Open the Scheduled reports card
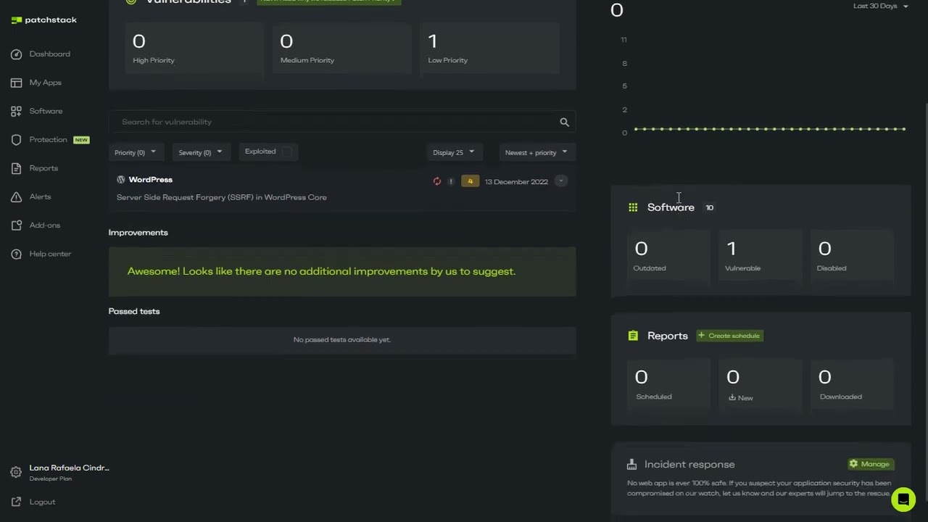 [668, 385]
